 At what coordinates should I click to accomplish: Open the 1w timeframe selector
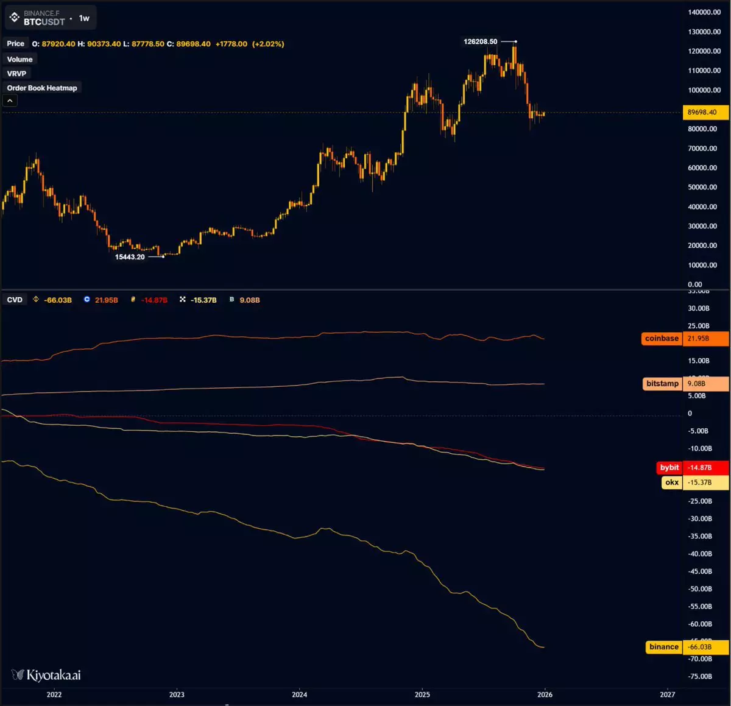84,18
